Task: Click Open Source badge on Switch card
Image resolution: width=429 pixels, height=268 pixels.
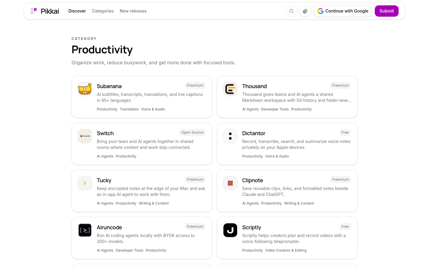Action: point(192,133)
